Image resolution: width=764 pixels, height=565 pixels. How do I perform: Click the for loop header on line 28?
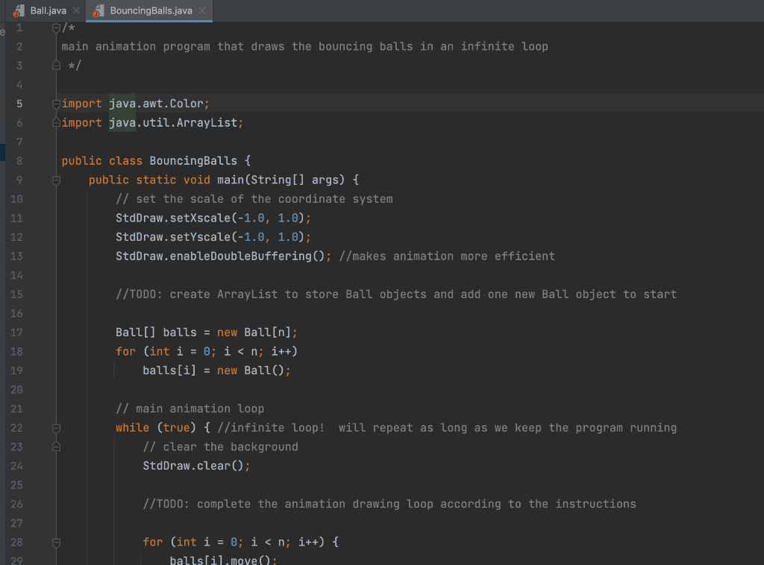(240, 542)
